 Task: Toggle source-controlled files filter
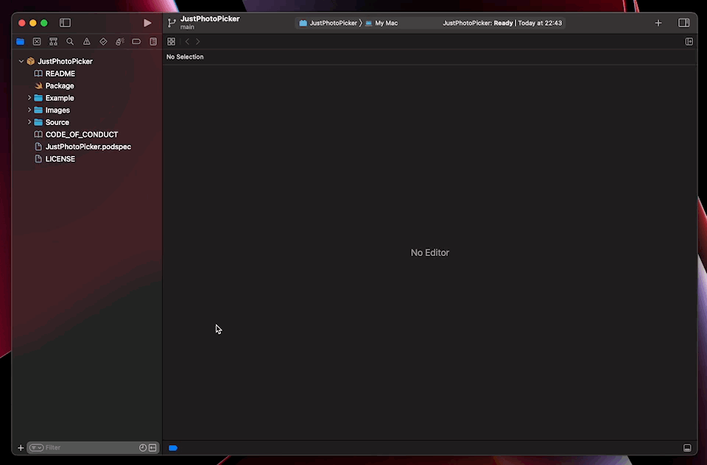152,447
